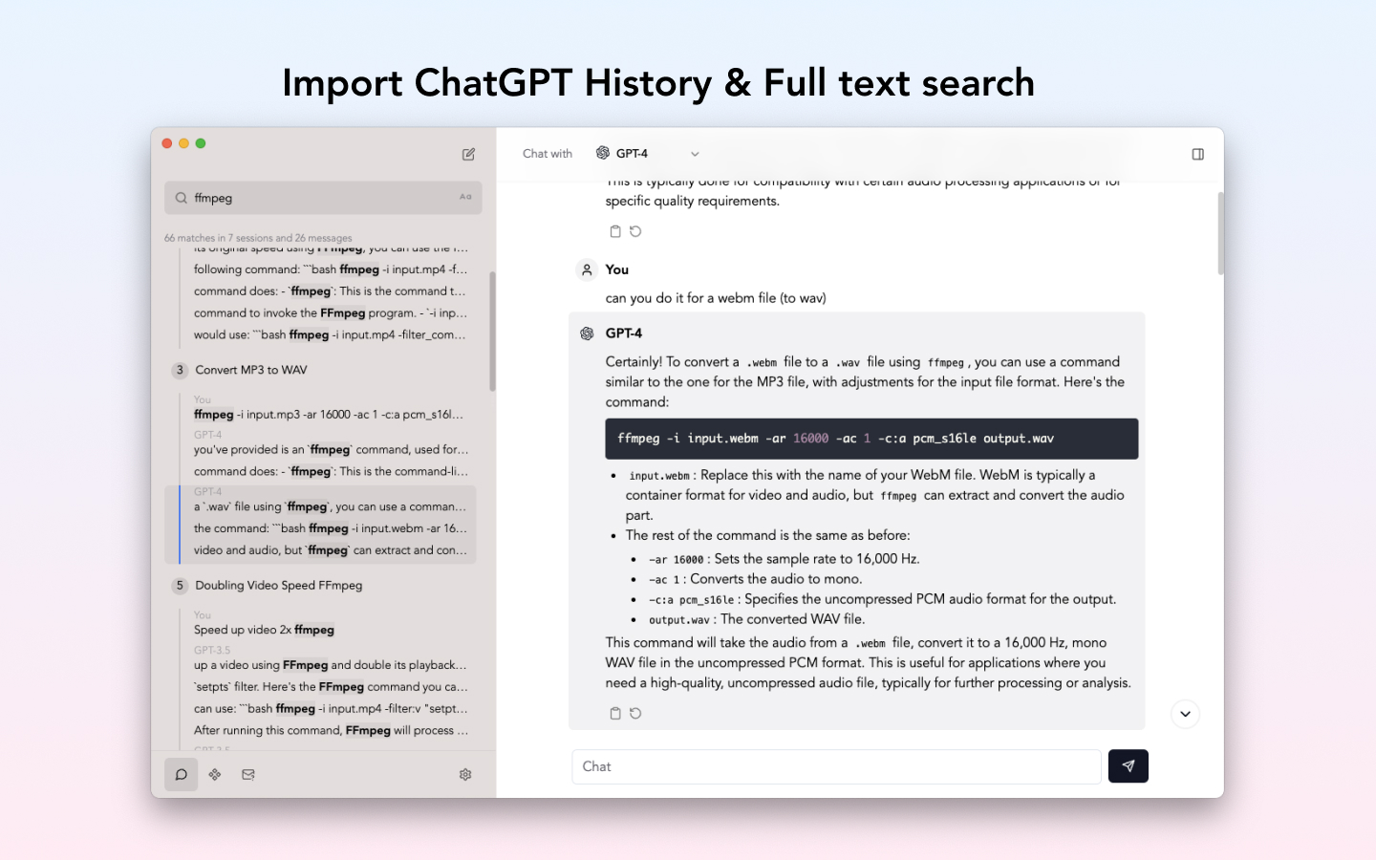Open session Doubling Video Speed FFmpeg

[x=278, y=585]
